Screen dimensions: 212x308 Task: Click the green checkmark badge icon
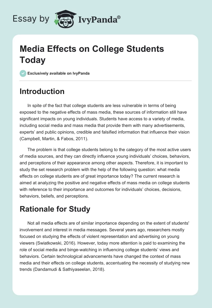23,73
